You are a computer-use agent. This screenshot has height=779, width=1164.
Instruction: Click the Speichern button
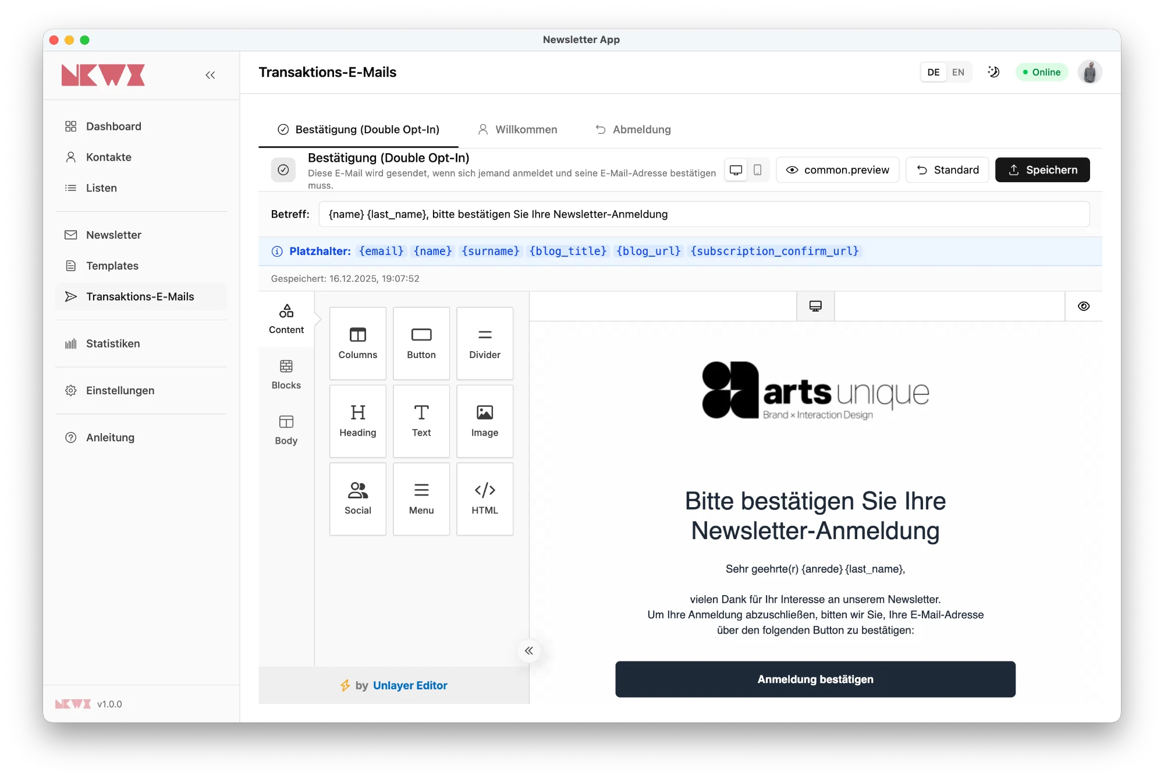pos(1042,170)
